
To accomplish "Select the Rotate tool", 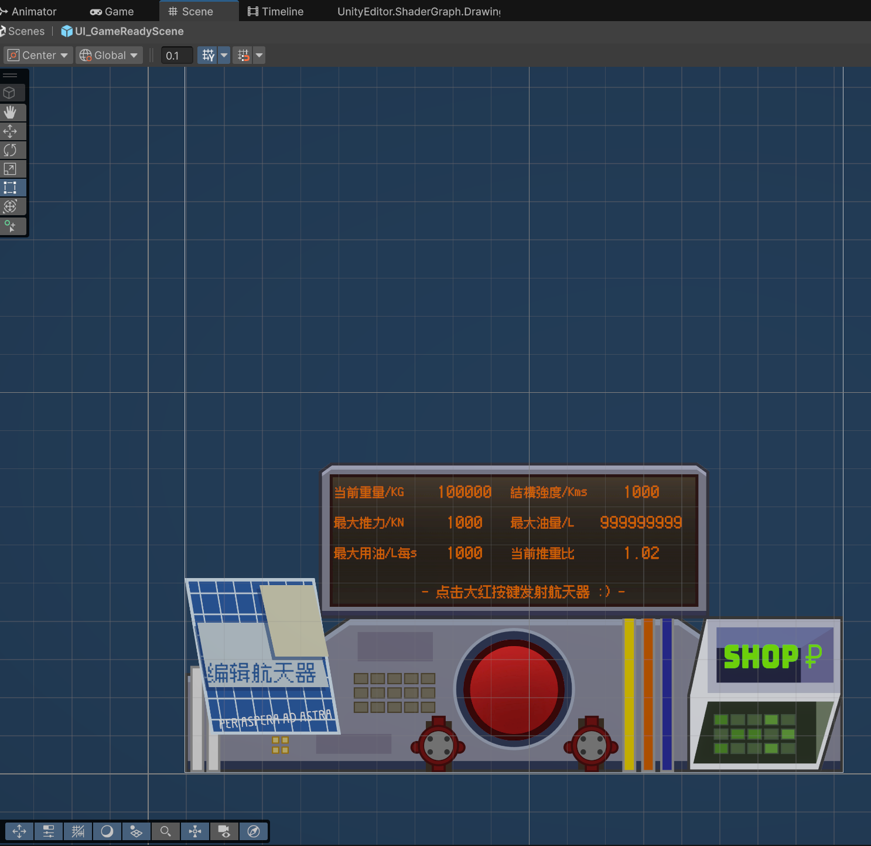I will [x=11, y=150].
